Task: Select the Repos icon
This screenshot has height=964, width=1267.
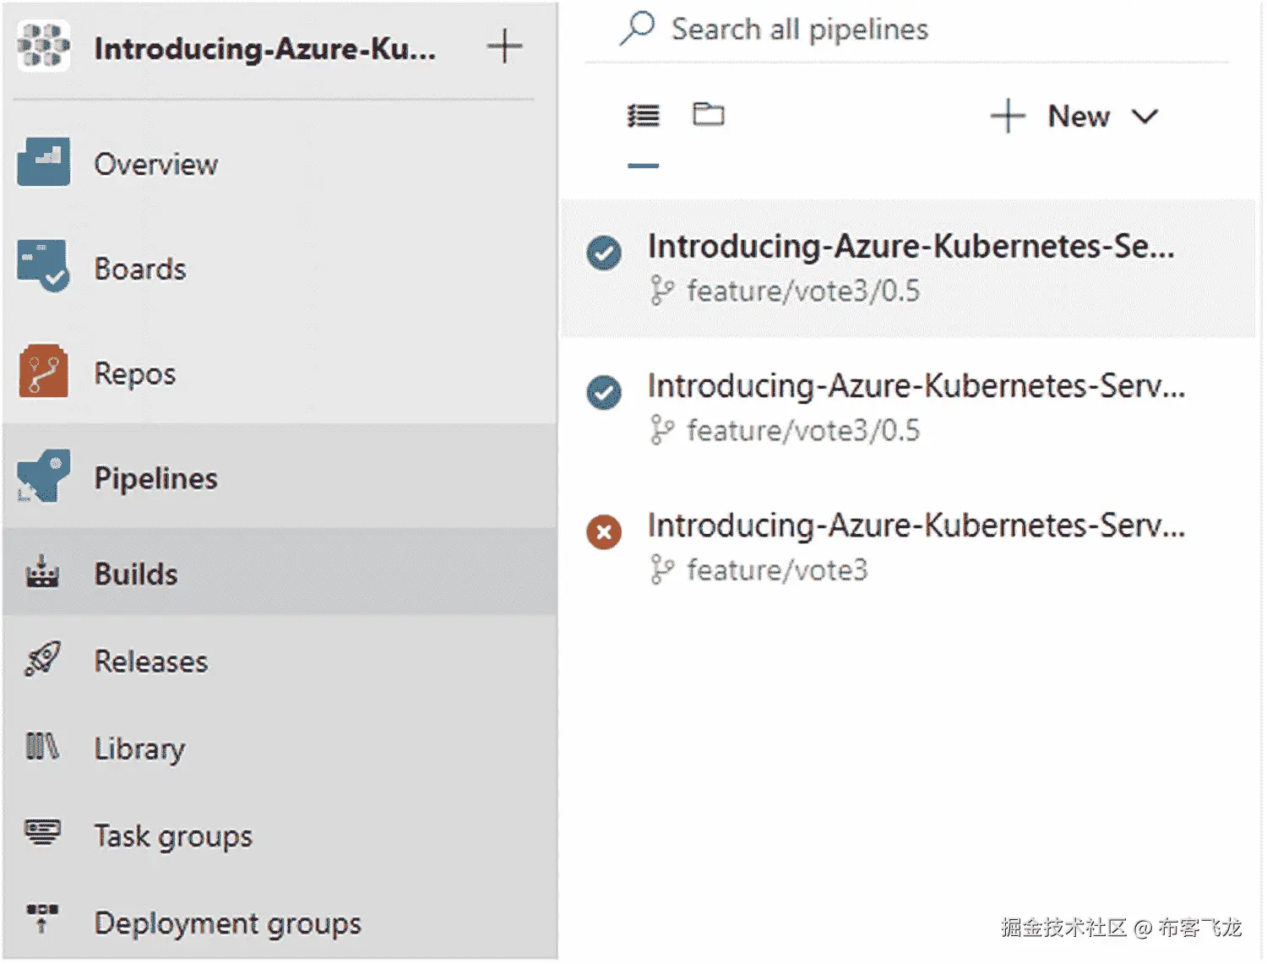Action: (x=43, y=371)
